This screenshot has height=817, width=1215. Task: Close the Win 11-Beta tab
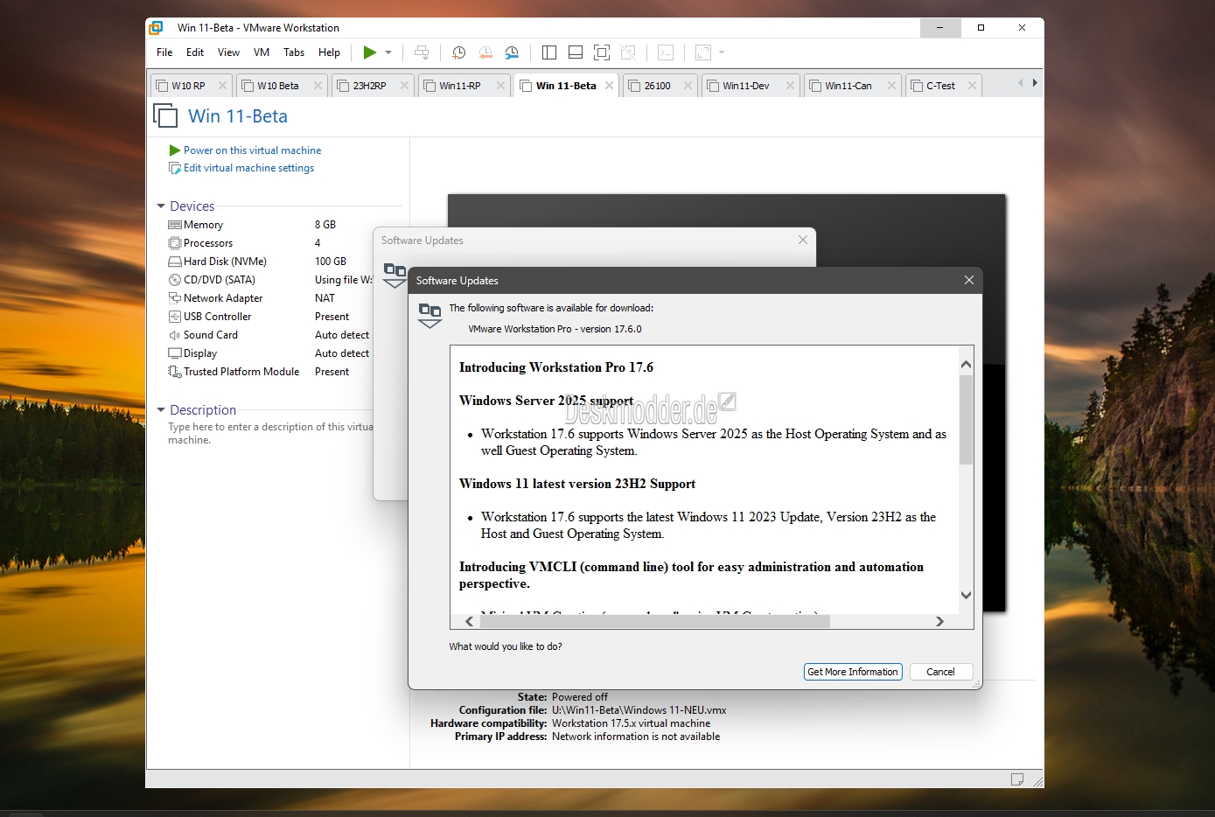609,86
